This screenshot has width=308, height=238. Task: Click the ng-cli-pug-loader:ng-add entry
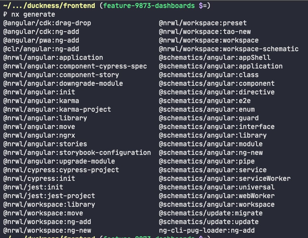coord(207,230)
